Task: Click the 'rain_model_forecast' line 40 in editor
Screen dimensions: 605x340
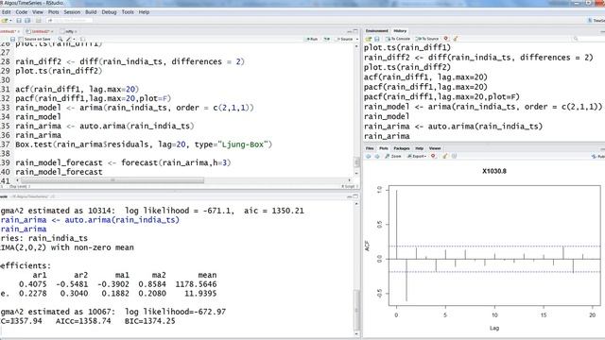Action: point(59,172)
